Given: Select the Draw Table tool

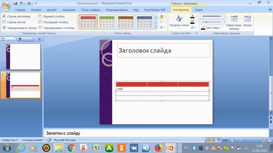Looking at the screenshot, I should coord(234,23).
